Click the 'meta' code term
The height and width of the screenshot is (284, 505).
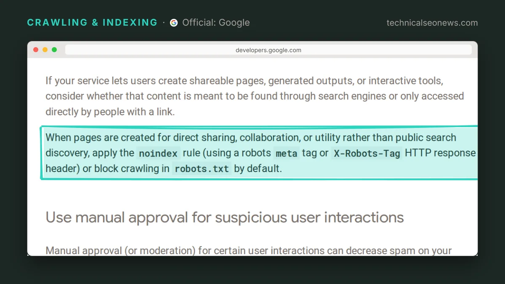(287, 153)
